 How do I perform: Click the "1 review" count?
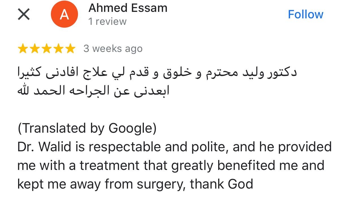coord(107,21)
